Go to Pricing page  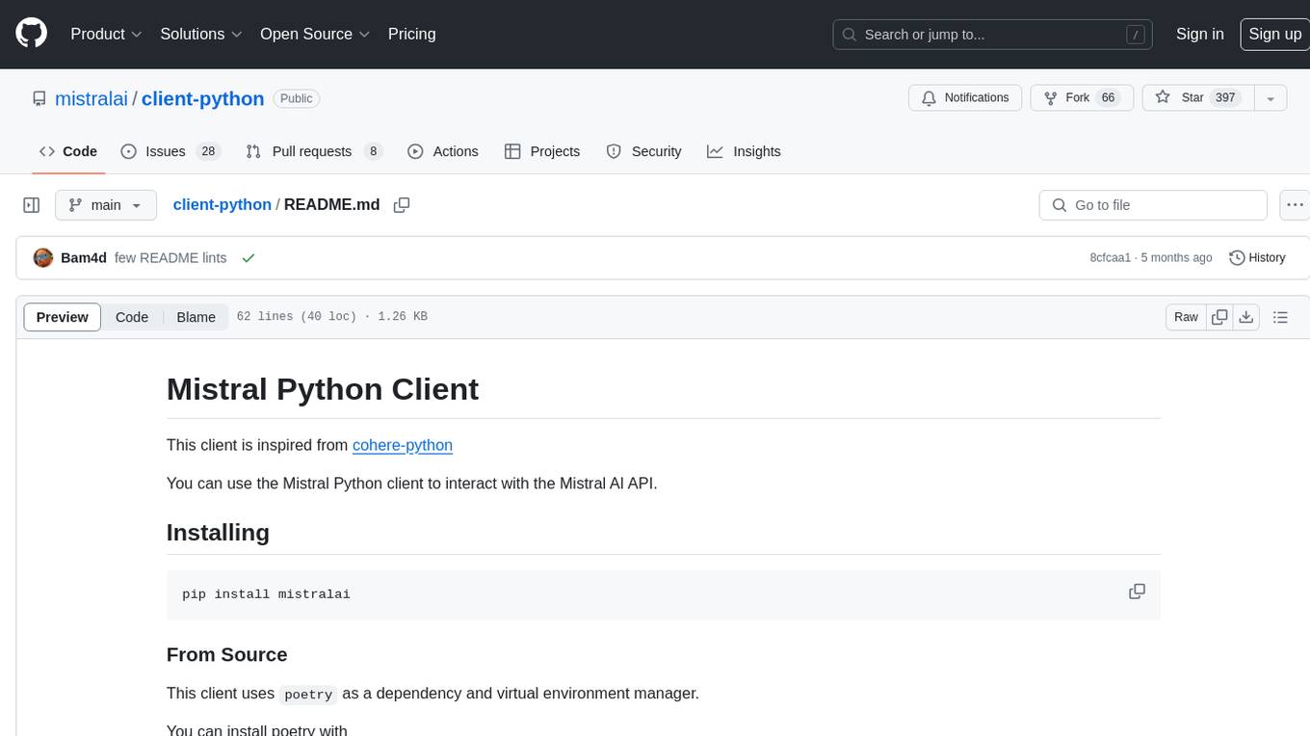click(x=411, y=34)
